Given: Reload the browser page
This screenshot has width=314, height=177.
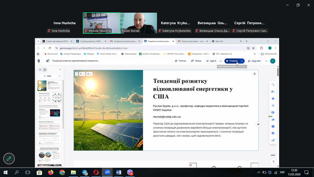Looking at the screenshot, I should 50,48.
